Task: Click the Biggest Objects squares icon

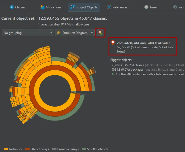Action: [72, 7]
